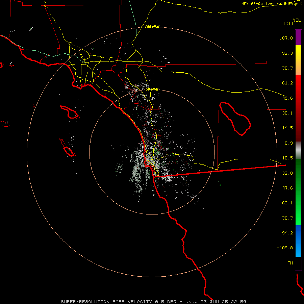
Task: Click the 14.5 velocity scale label
Action: 287,128
